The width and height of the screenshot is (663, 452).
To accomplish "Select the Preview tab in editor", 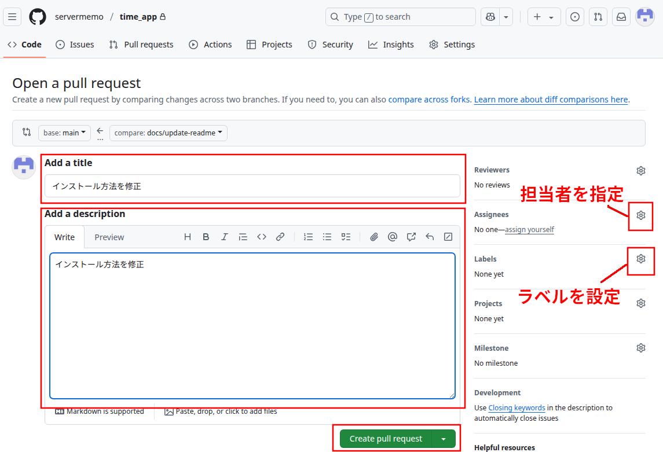I will [109, 237].
